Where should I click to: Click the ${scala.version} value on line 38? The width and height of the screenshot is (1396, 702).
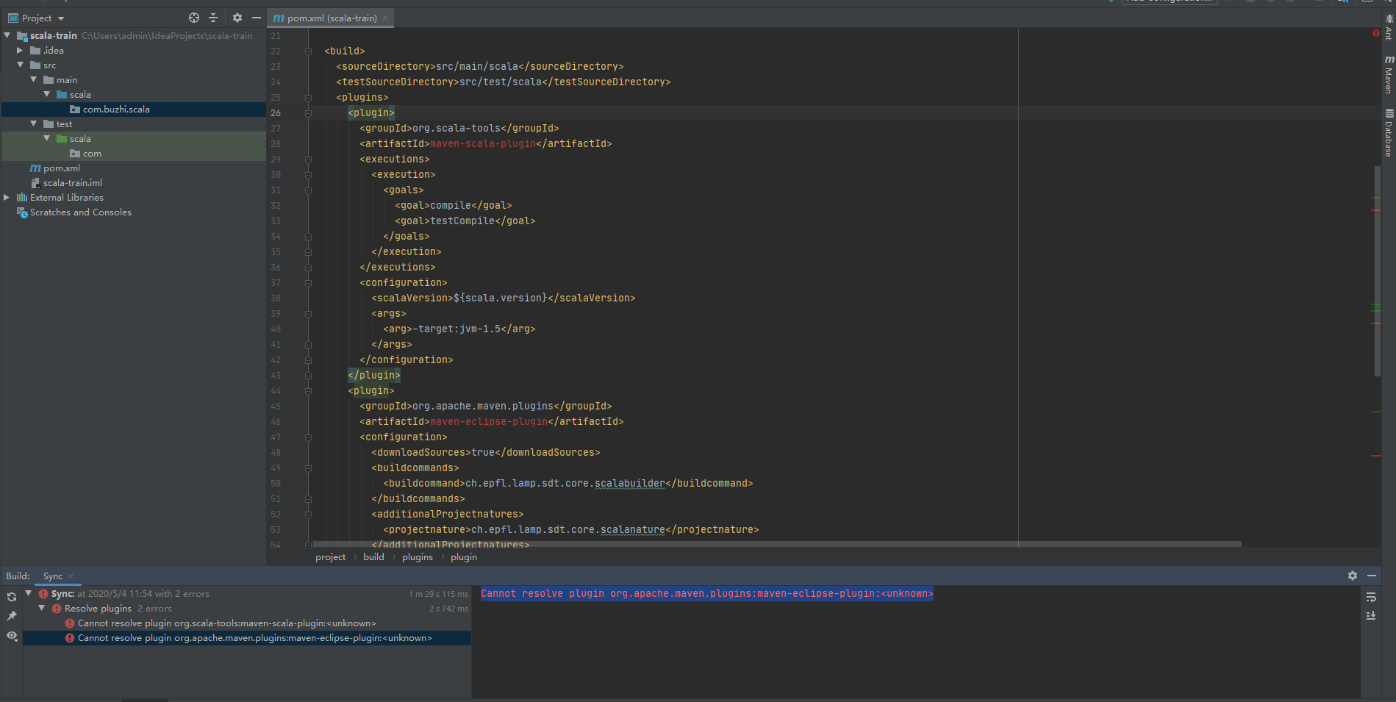point(501,298)
